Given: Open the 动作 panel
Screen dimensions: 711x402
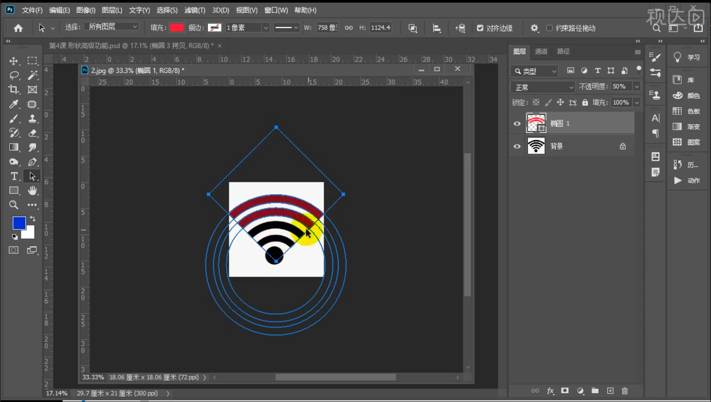Looking at the screenshot, I should point(687,181).
